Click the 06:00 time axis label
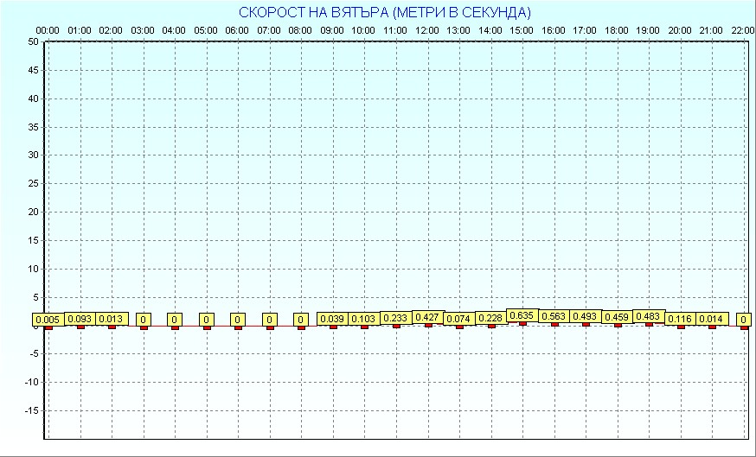Viewport: 756px width, 457px height. [x=237, y=30]
